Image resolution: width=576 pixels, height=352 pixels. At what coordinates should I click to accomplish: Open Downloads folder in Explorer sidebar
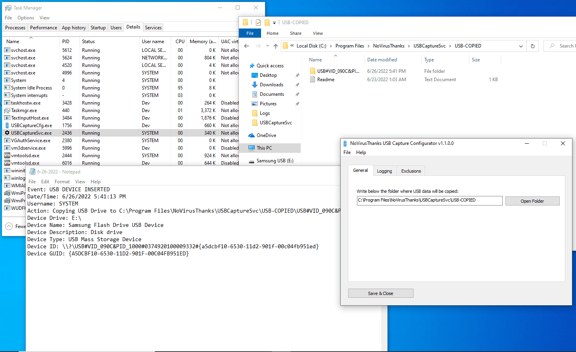click(x=271, y=85)
